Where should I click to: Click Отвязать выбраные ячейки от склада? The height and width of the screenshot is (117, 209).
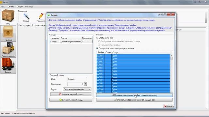134,100
